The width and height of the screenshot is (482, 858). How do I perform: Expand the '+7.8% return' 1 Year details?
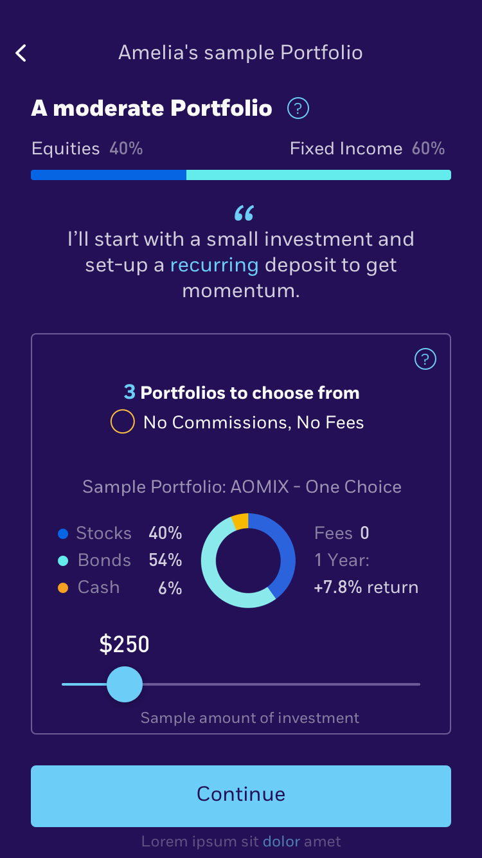[366, 587]
